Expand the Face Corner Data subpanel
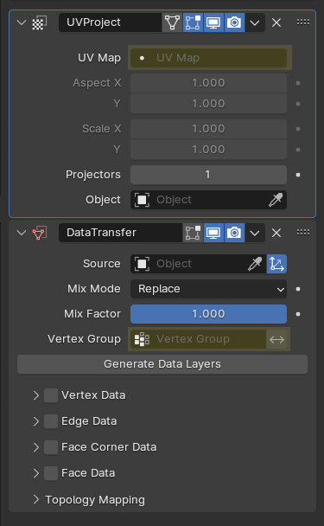 [x=35, y=447]
